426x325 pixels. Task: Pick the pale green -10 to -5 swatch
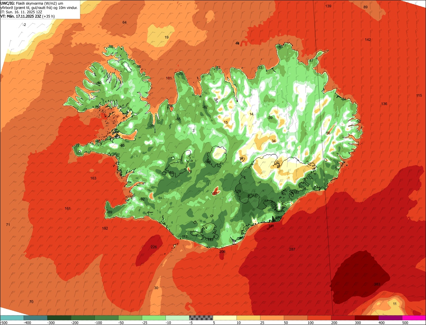coord(177,317)
